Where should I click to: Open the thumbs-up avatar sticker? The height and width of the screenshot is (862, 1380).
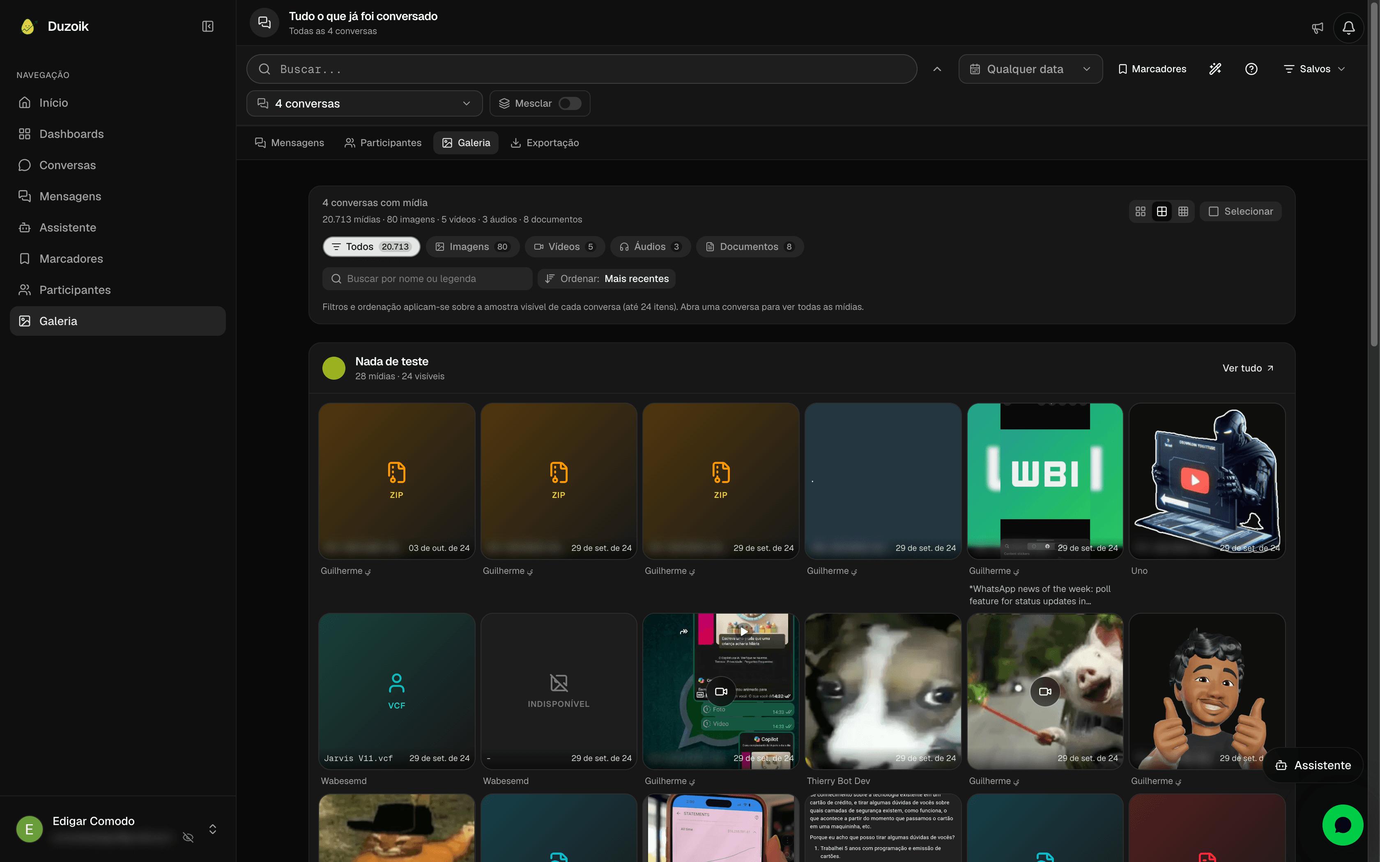click(1207, 692)
